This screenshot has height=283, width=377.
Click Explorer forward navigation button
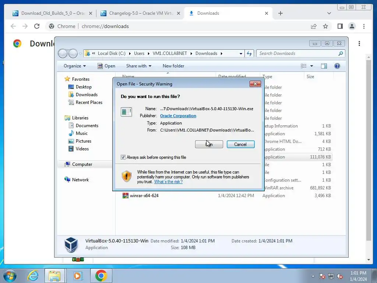pyautogui.click(x=73, y=53)
